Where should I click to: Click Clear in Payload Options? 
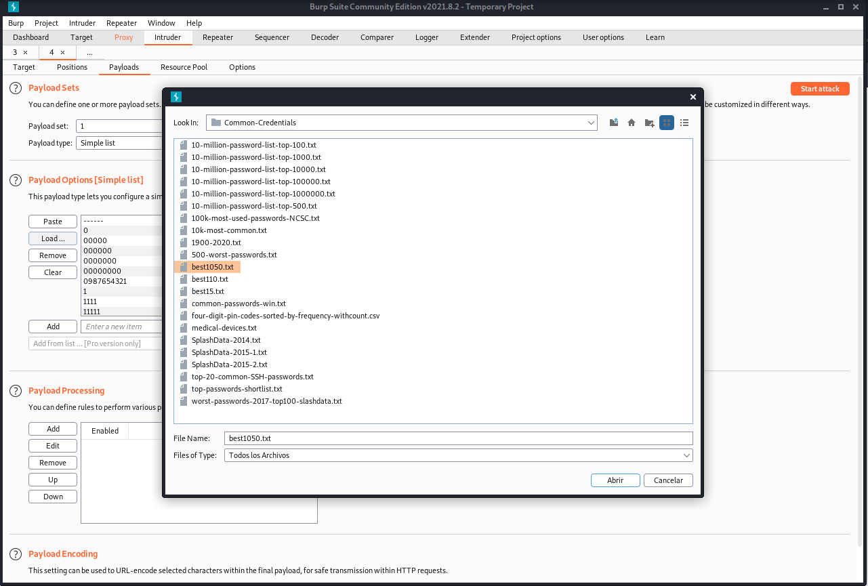click(x=53, y=272)
